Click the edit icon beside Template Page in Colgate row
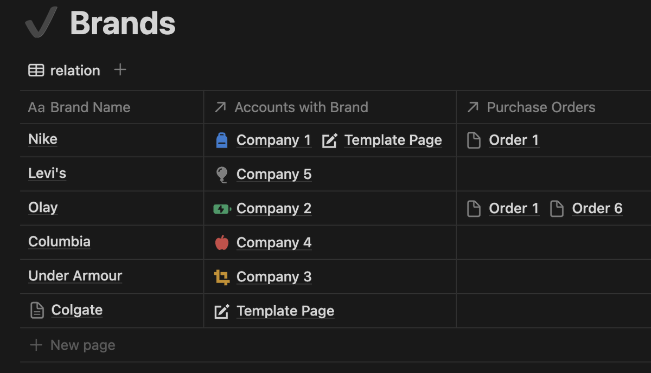 click(222, 312)
